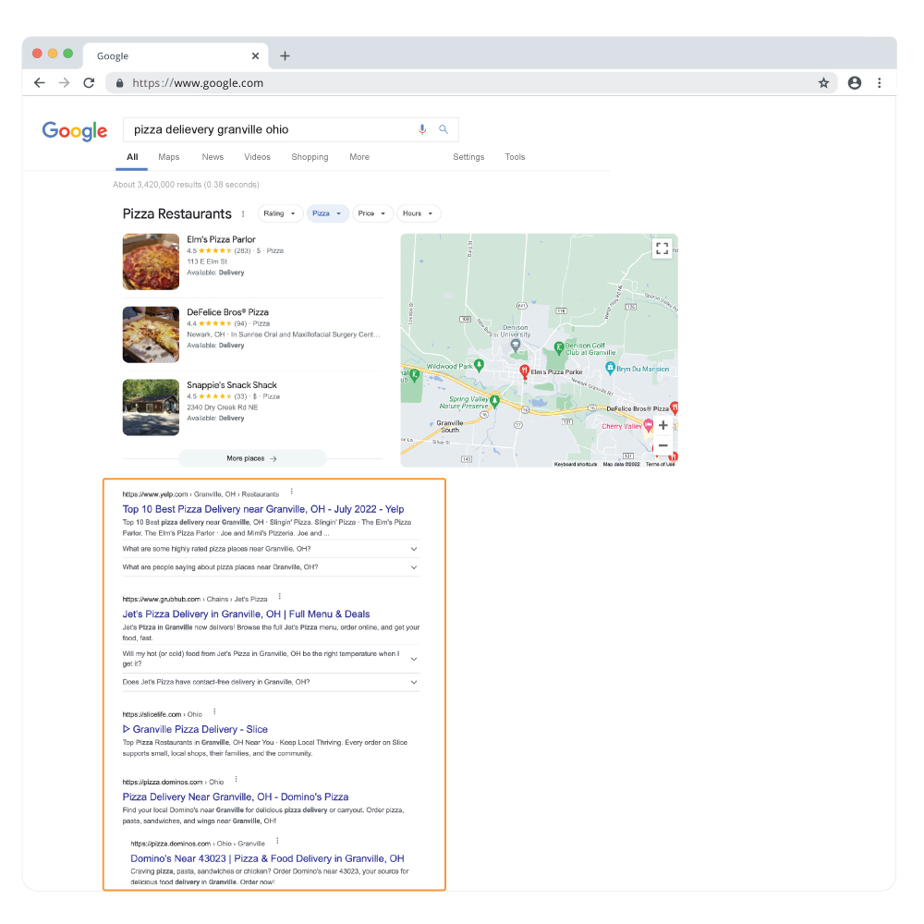This screenshot has height=924, width=924.
Task: Open the browser profile account icon
Action: click(x=855, y=83)
